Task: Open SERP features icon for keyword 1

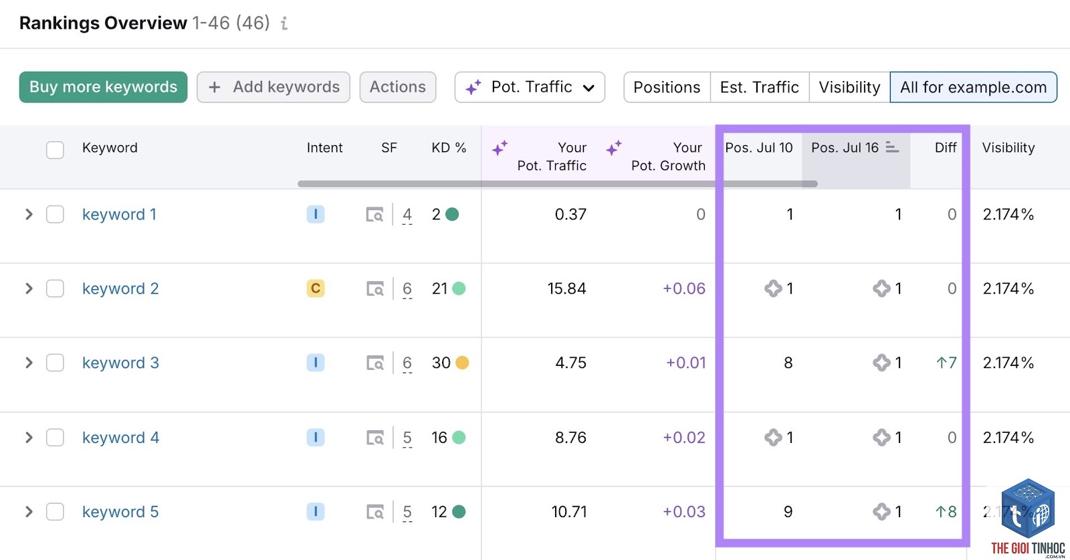Action: [374, 215]
